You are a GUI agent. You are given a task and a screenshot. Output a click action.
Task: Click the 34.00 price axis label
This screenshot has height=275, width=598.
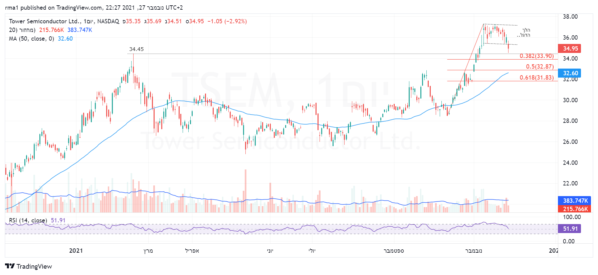(570, 59)
